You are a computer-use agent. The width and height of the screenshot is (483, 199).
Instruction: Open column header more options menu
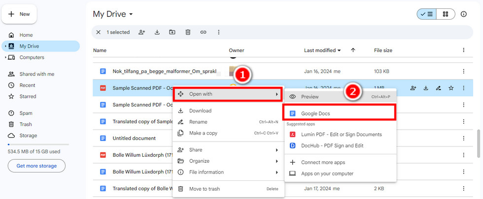(x=464, y=50)
